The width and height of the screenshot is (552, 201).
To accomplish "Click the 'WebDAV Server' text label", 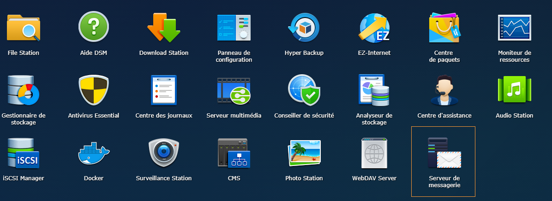I will point(374,178).
